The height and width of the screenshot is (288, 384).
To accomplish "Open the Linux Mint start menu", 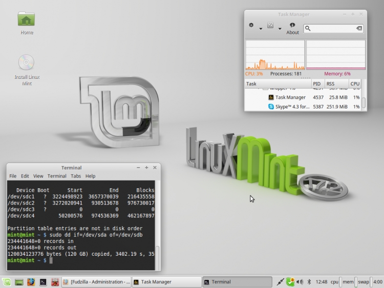I will (6, 282).
